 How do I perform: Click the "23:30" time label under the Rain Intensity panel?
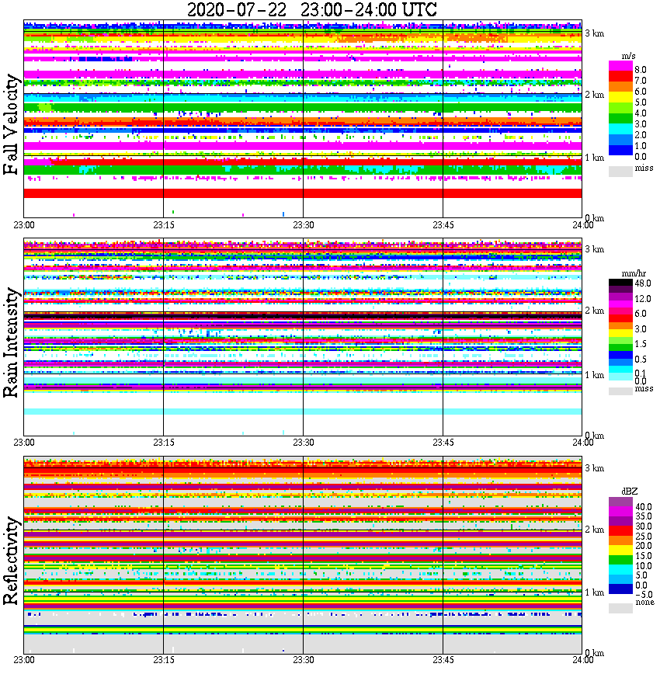point(303,443)
